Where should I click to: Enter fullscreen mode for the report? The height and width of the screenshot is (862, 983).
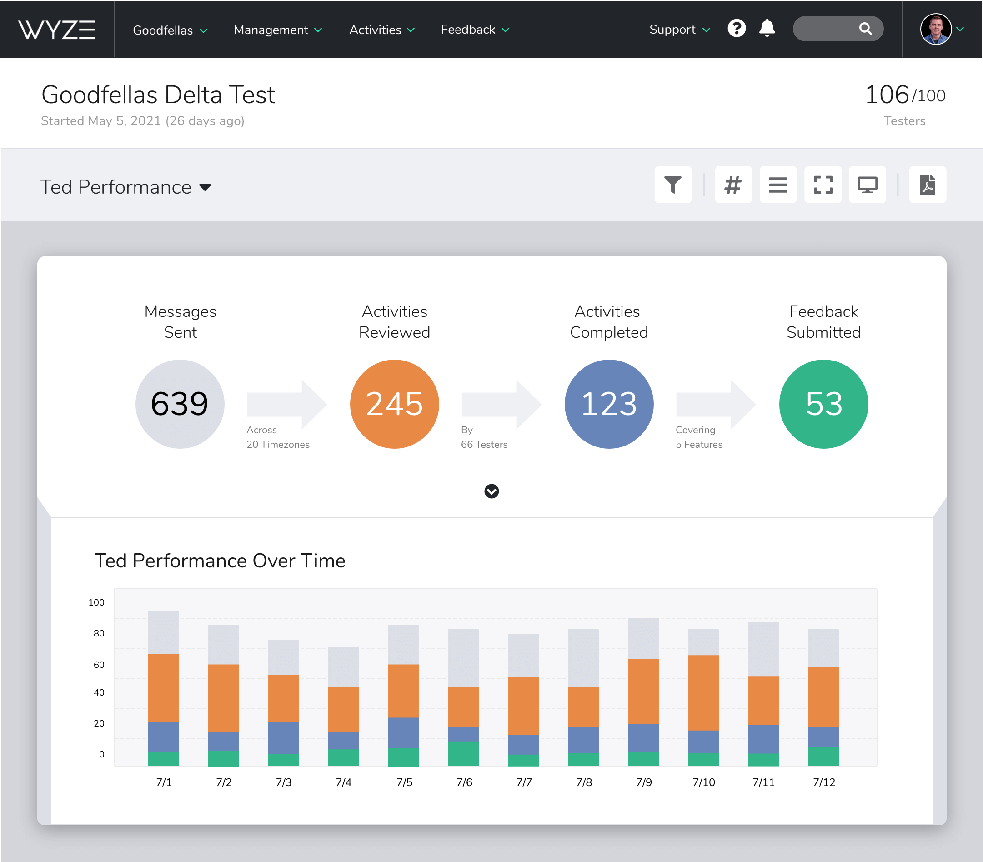pos(823,185)
